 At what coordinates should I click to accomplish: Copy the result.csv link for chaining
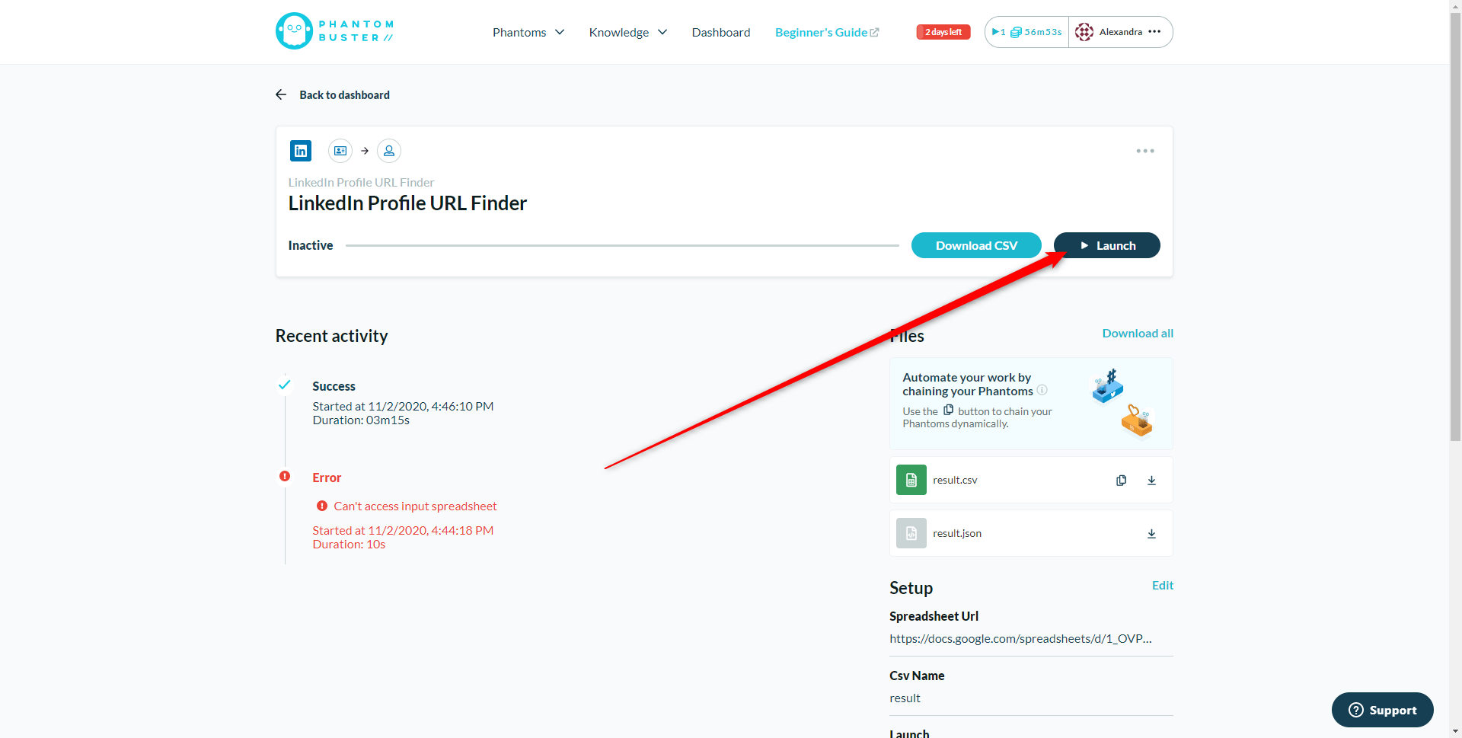pos(1121,480)
